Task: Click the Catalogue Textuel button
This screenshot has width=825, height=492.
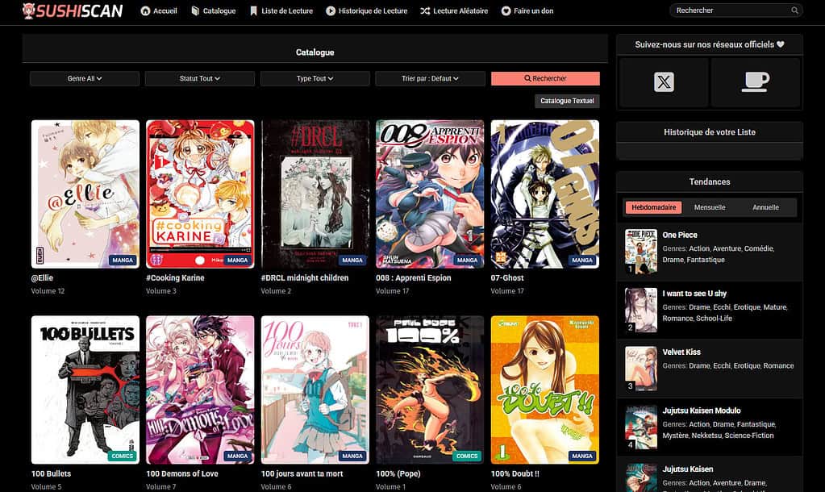Action: tap(567, 101)
